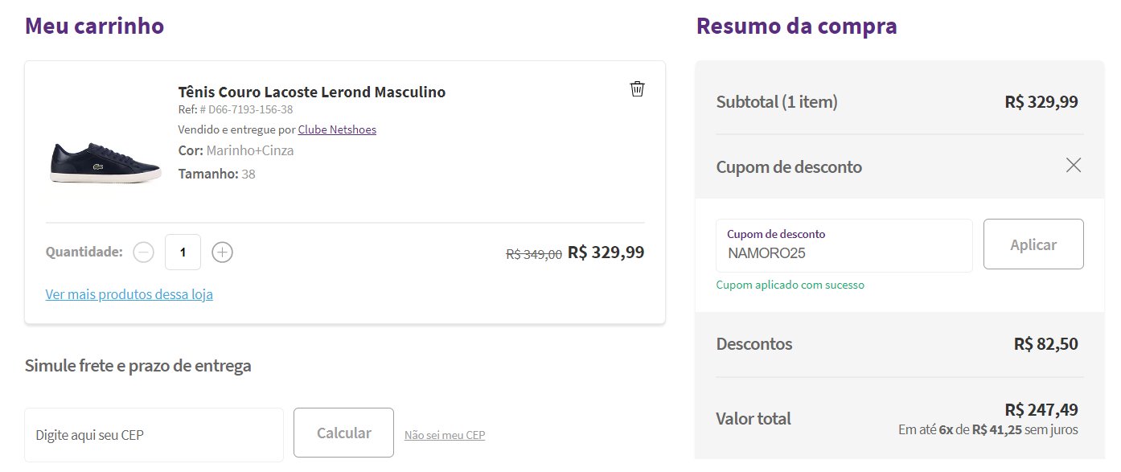
Task: Increase quantity with the plus button
Action: click(222, 252)
